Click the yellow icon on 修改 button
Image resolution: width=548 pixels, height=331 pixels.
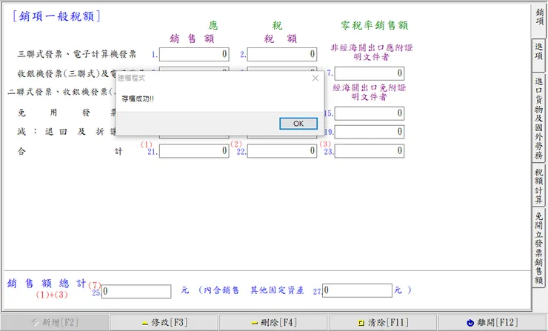[x=145, y=324]
